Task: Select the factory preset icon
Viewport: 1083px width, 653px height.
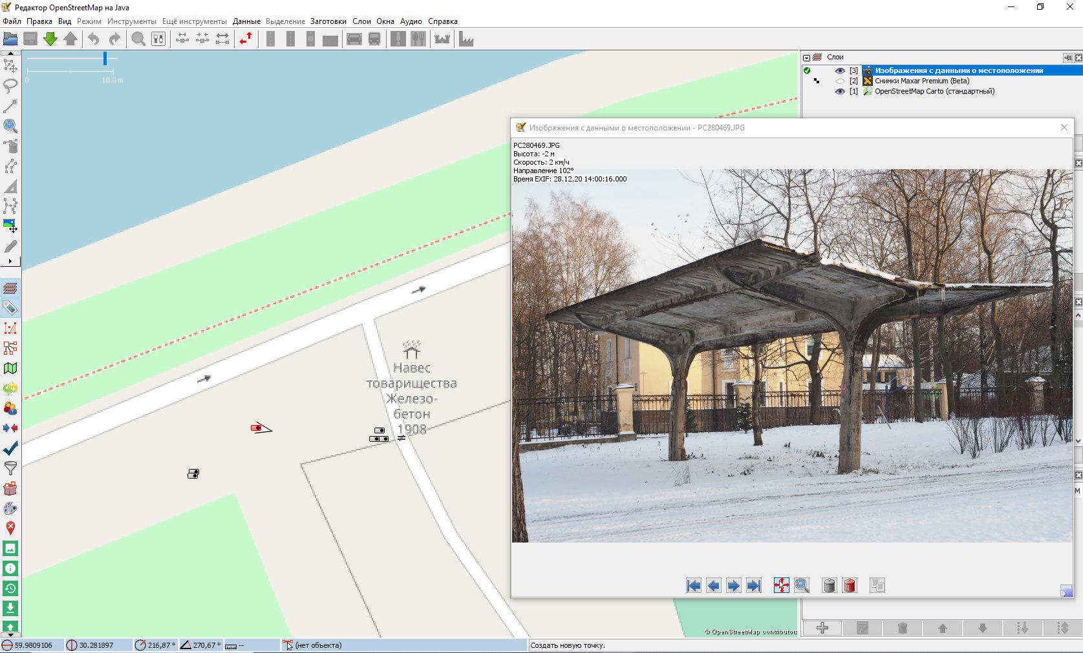Action: tap(466, 39)
